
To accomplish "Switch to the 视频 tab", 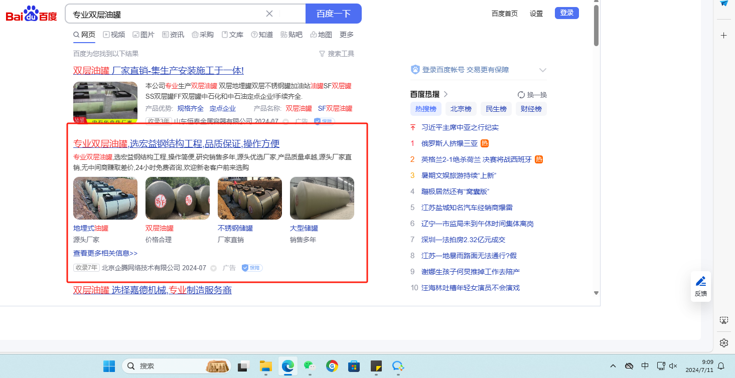I will click(x=114, y=35).
